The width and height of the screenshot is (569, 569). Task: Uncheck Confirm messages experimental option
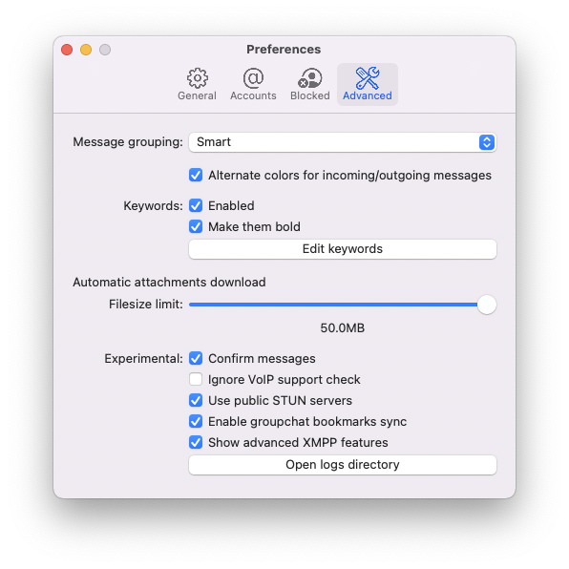coord(196,358)
